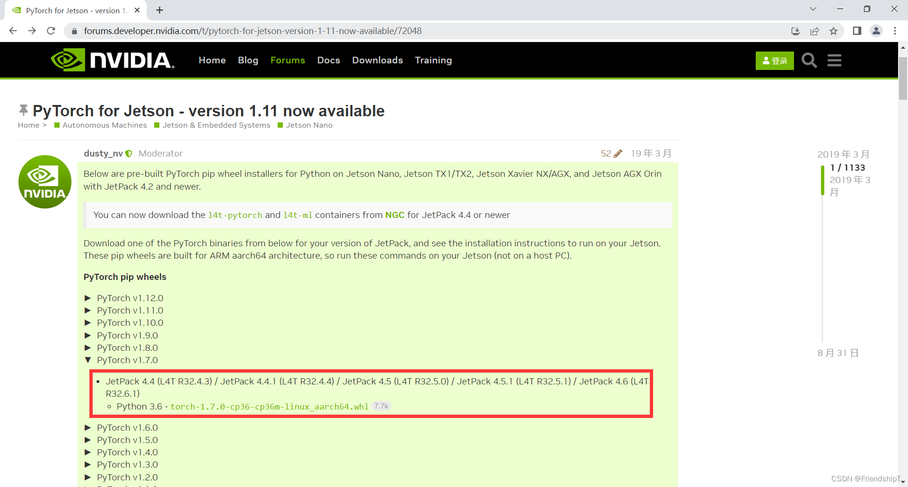Expand the PyTorch v1.2.0 section
The width and height of the screenshot is (908, 487).
coord(121,477)
